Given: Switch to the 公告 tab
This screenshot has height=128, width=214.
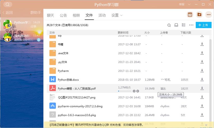Looking at the screenshot, I should 63,15.
